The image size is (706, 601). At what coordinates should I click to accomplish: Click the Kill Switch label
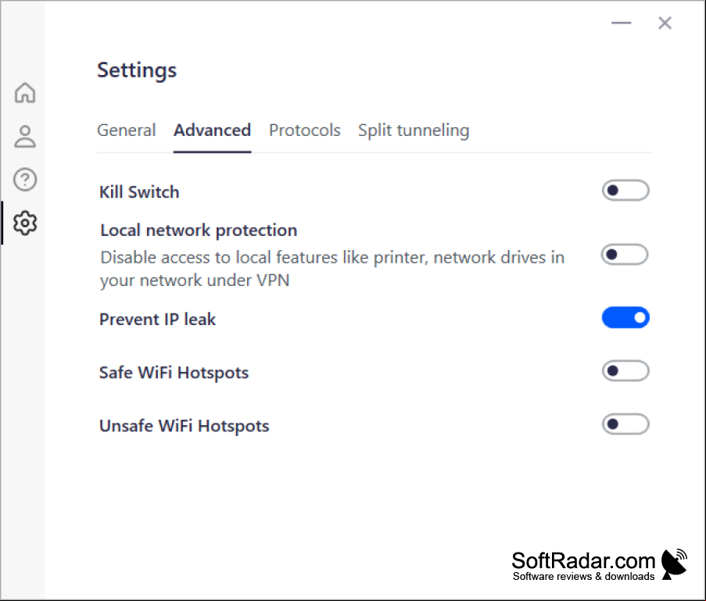(x=139, y=192)
